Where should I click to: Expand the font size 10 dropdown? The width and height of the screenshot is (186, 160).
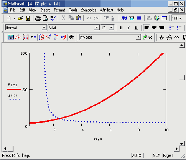pyautogui.click(x=112, y=28)
